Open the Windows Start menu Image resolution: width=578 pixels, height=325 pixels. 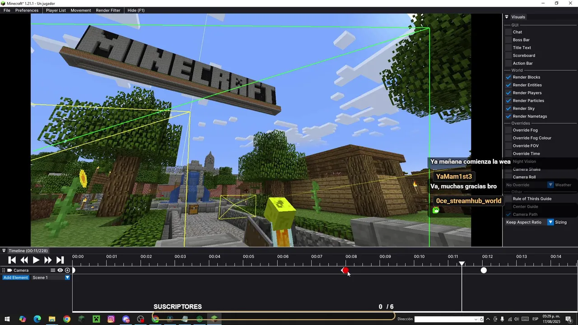point(8,319)
